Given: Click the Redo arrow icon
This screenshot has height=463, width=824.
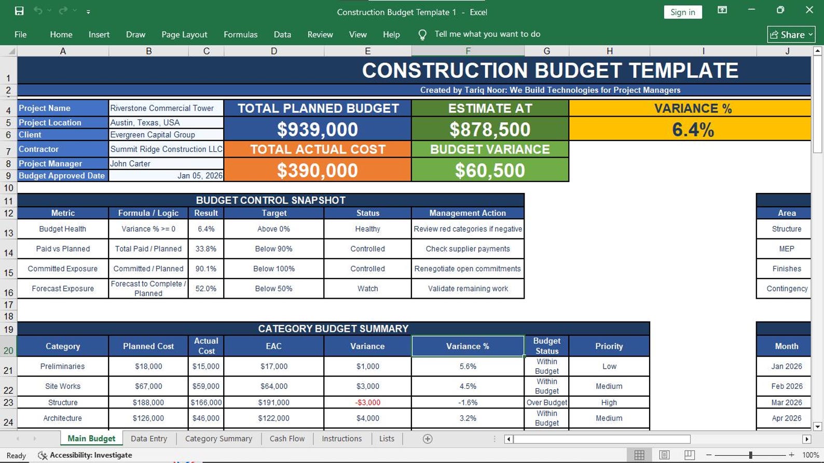Looking at the screenshot, I should 63,11.
